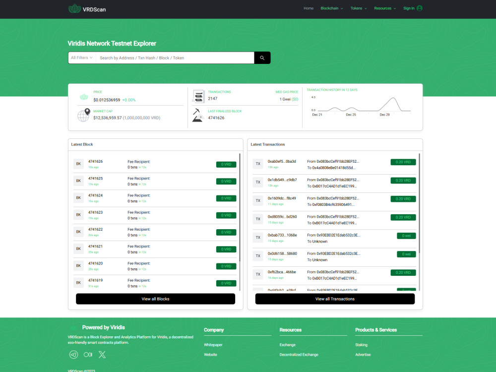
Task: Click the Latest Block list scrollbar
Action: 240,207
